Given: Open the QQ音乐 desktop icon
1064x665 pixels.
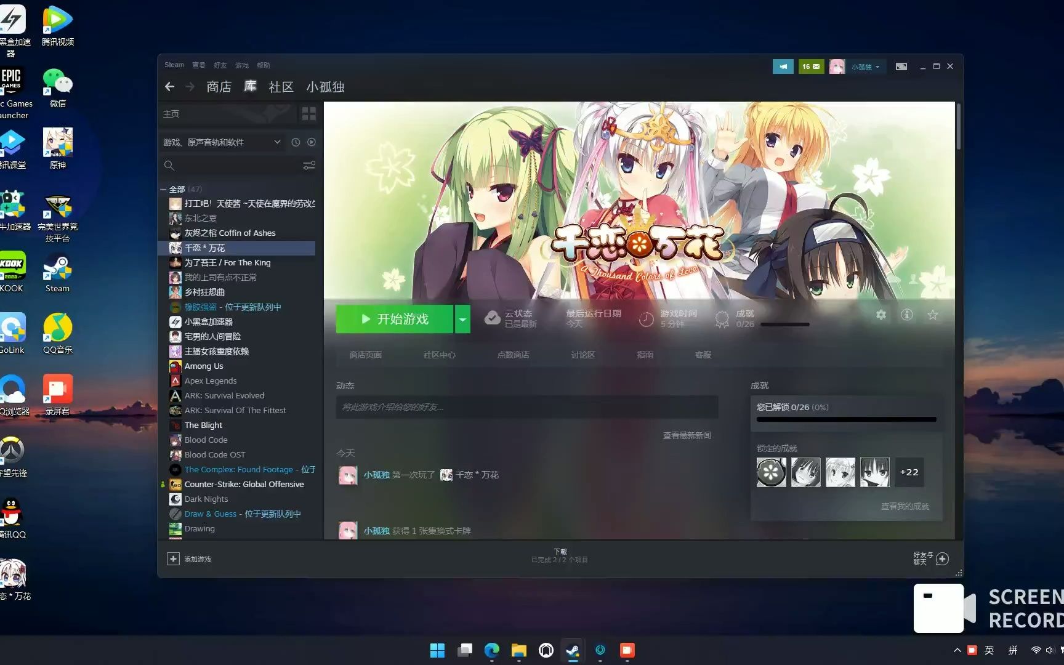Looking at the screenshot, I should pyautogui.click(x=57, y=334).
